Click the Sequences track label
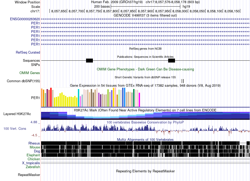The width and height of the screenshot is (250, 181). (31, 60)
